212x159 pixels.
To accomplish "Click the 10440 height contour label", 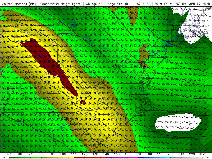I will 170,112.
